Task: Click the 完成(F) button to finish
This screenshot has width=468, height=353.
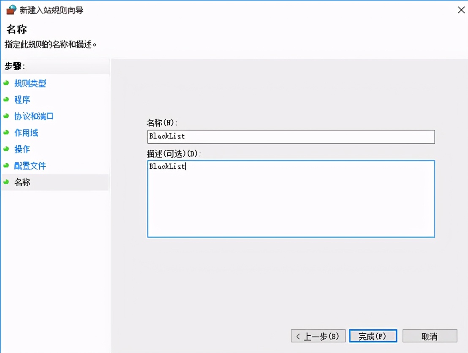Action: [x=373, y=336]
